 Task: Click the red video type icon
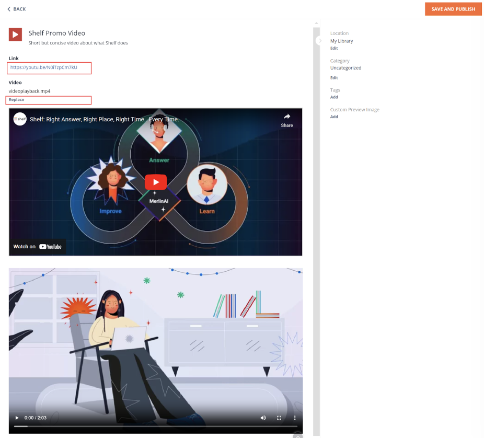tap(15, 34)
